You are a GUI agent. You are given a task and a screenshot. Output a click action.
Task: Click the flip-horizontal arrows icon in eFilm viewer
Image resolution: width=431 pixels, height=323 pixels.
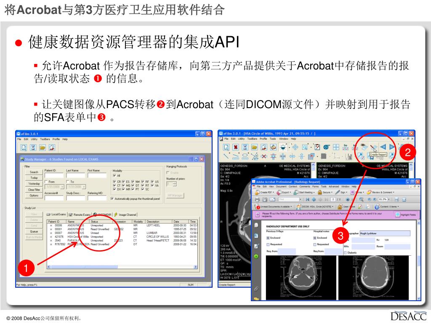pos(292,156)
